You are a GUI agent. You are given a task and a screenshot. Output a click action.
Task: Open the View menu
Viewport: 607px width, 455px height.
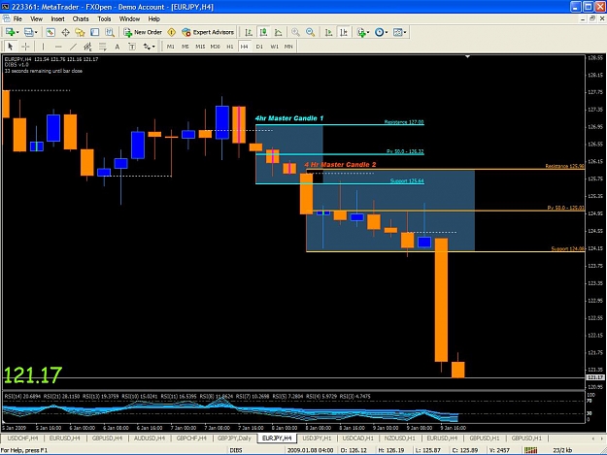coord(36,18)
